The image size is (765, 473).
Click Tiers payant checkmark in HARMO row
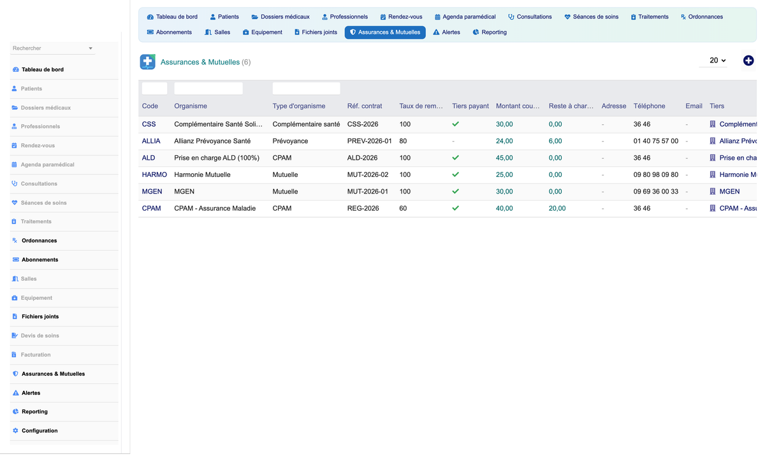(x=455, y=174)
